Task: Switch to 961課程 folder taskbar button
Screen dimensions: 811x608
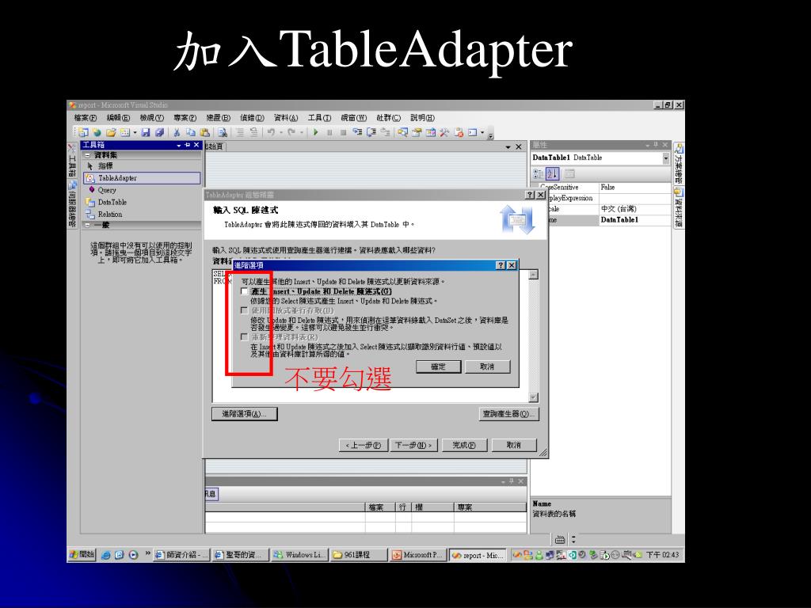Action: pos(359,555)
